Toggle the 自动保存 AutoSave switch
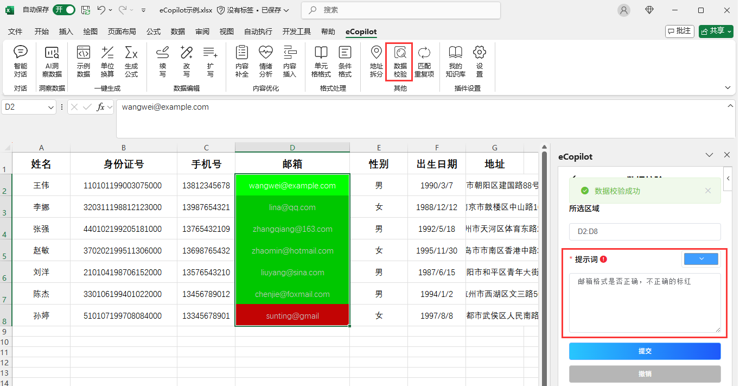 pyautogui.click(x=63, y=10)
